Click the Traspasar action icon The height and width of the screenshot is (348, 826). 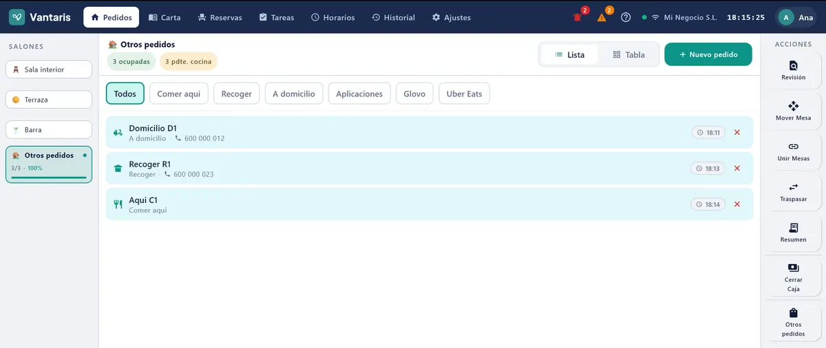[793, 187]
